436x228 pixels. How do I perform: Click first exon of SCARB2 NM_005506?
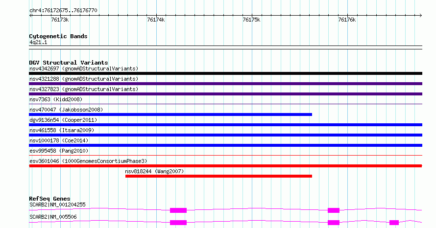[178, 223]
